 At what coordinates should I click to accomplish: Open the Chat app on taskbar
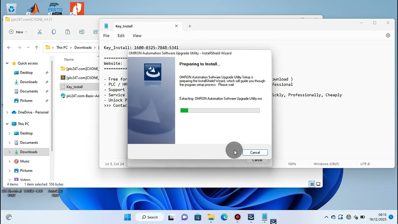(184, 217)
